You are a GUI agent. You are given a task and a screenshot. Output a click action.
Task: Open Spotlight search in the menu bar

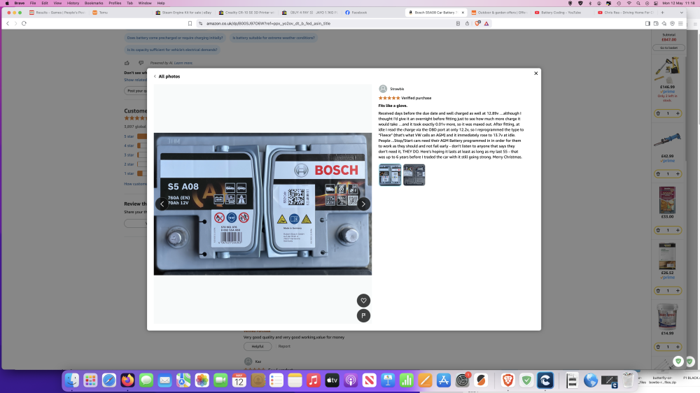point(638,3)
